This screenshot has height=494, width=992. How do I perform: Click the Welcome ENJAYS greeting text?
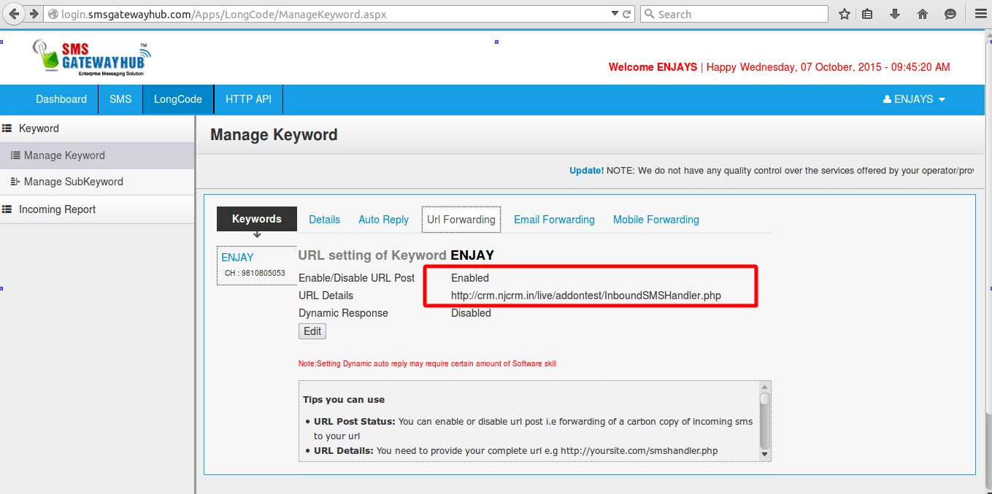653,67
